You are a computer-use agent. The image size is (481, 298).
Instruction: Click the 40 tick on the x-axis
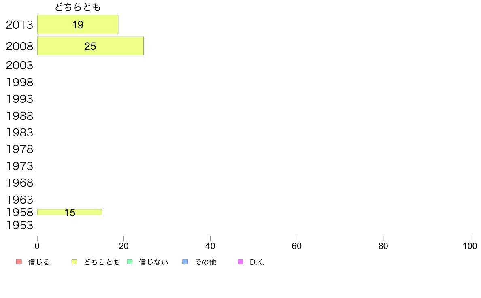tap(210, 246)
